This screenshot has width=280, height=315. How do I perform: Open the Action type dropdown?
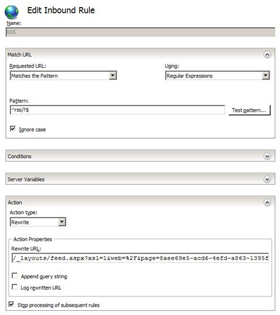[x=62, y=222]
